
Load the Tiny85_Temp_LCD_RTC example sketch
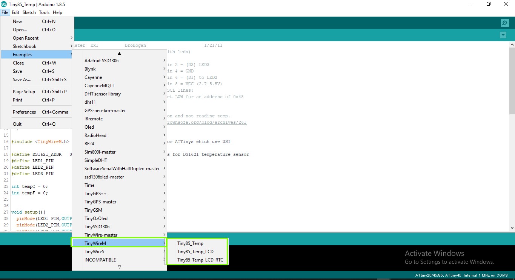(x=197, y=260)
